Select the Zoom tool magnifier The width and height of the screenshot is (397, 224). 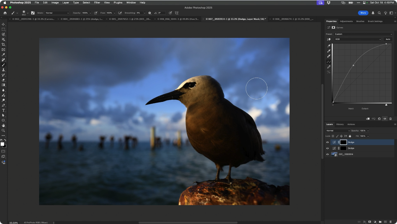[3, 131]
